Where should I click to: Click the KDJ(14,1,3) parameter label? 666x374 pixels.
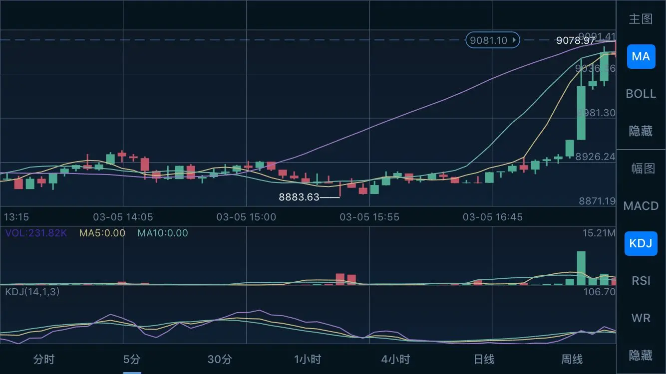tap(32, 292)
